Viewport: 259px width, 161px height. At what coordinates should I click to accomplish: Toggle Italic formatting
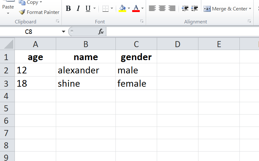tap(78, 9)
